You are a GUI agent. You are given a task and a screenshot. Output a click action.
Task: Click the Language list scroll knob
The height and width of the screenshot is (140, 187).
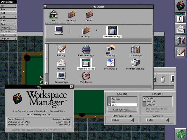point(144,99)
